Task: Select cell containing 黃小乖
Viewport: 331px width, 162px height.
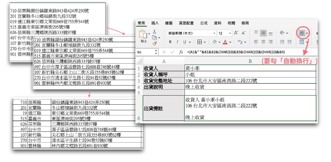Action: [x=250, y=69]
